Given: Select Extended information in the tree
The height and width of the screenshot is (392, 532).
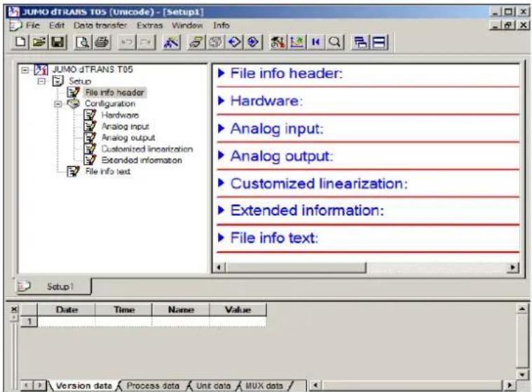Looking at the screenshot, I should [x=142, y=160].
